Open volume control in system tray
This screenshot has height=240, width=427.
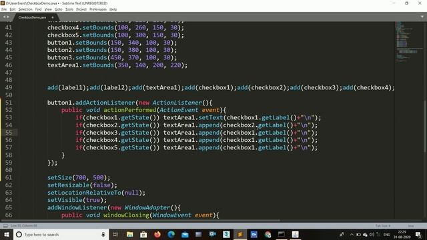(x=372, y=234)
